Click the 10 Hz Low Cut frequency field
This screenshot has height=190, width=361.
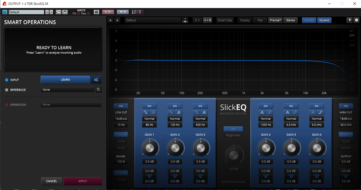[121, 125]
